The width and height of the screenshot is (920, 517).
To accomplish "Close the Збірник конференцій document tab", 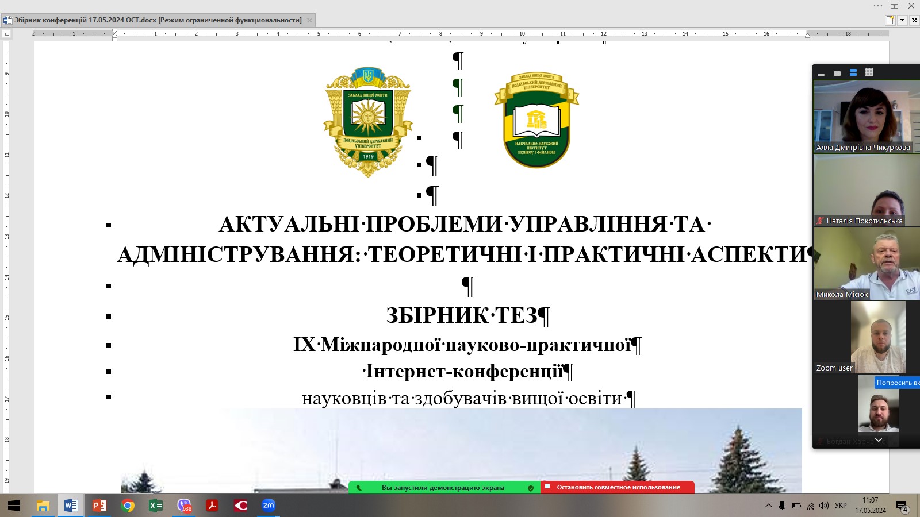I will coord(309,20).
